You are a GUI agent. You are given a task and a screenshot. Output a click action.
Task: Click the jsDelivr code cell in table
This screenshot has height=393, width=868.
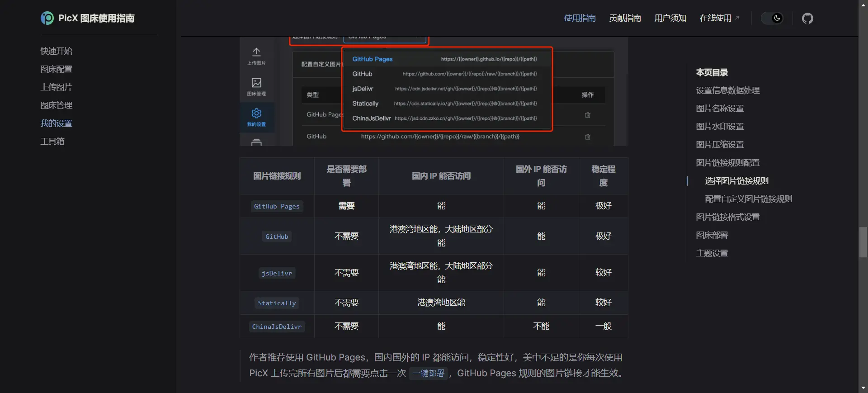[x=277, y=273]
